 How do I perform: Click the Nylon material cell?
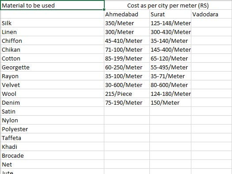click(x=53, y=120)
